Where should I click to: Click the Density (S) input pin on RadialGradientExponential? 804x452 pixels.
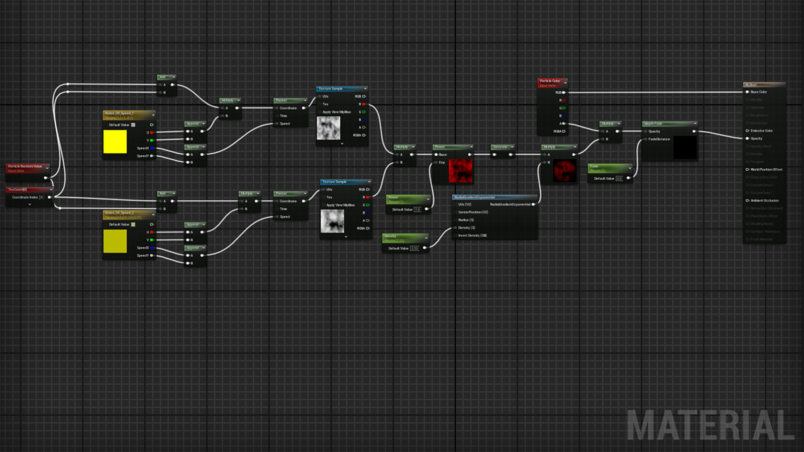click(455, 228)
